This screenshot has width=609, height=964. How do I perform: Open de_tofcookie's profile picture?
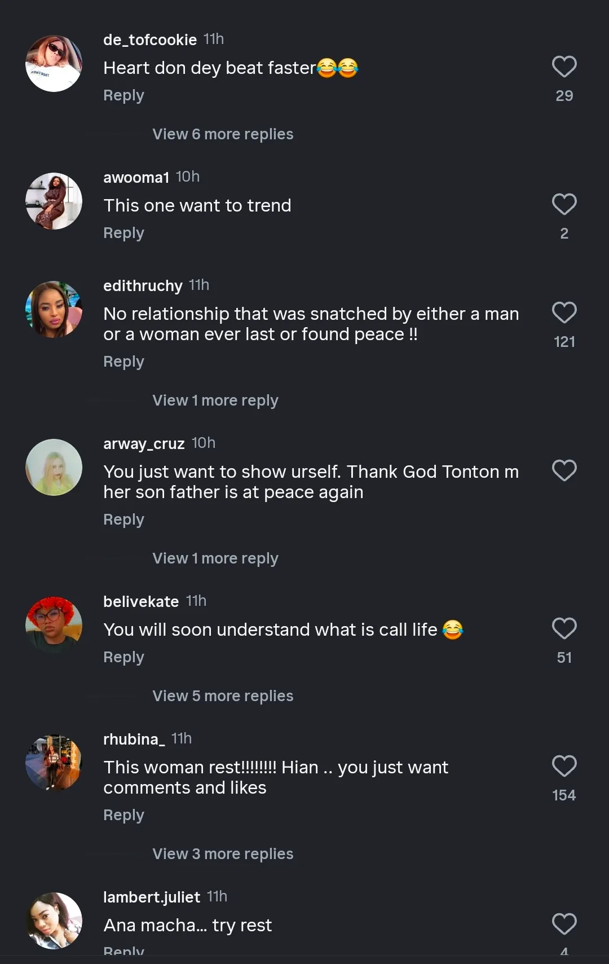point(54,64)
